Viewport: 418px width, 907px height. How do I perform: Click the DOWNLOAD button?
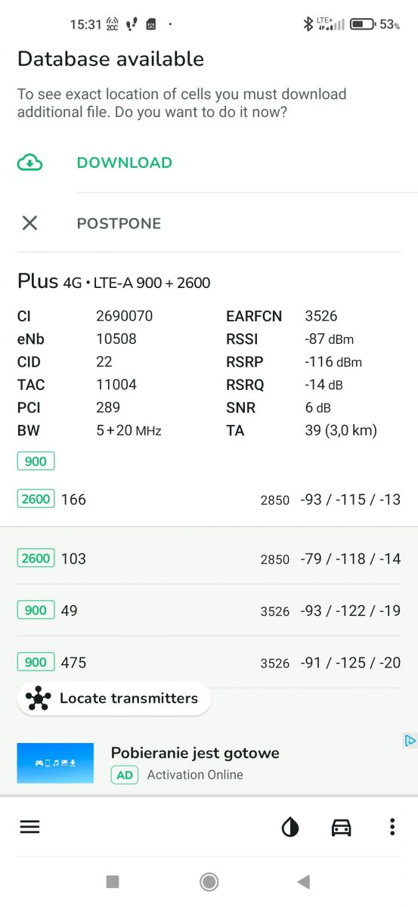(x=125, y=163)
